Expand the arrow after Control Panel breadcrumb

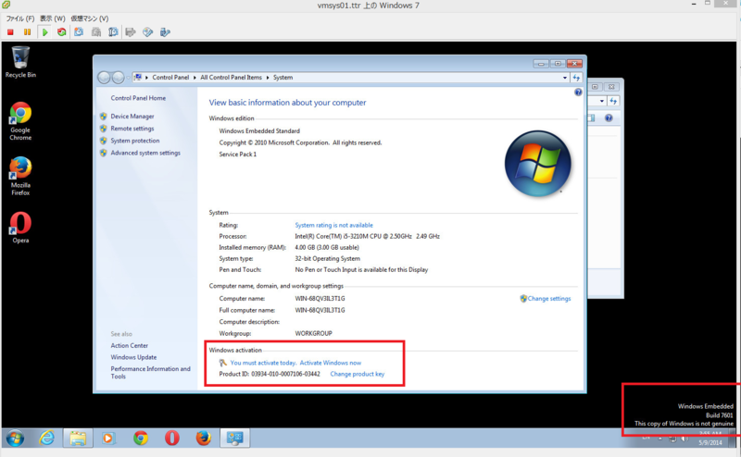tap(195, 78)
